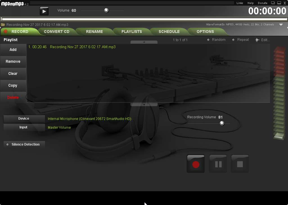
Task: Open the RECORD tab
Action: (20, 32)
